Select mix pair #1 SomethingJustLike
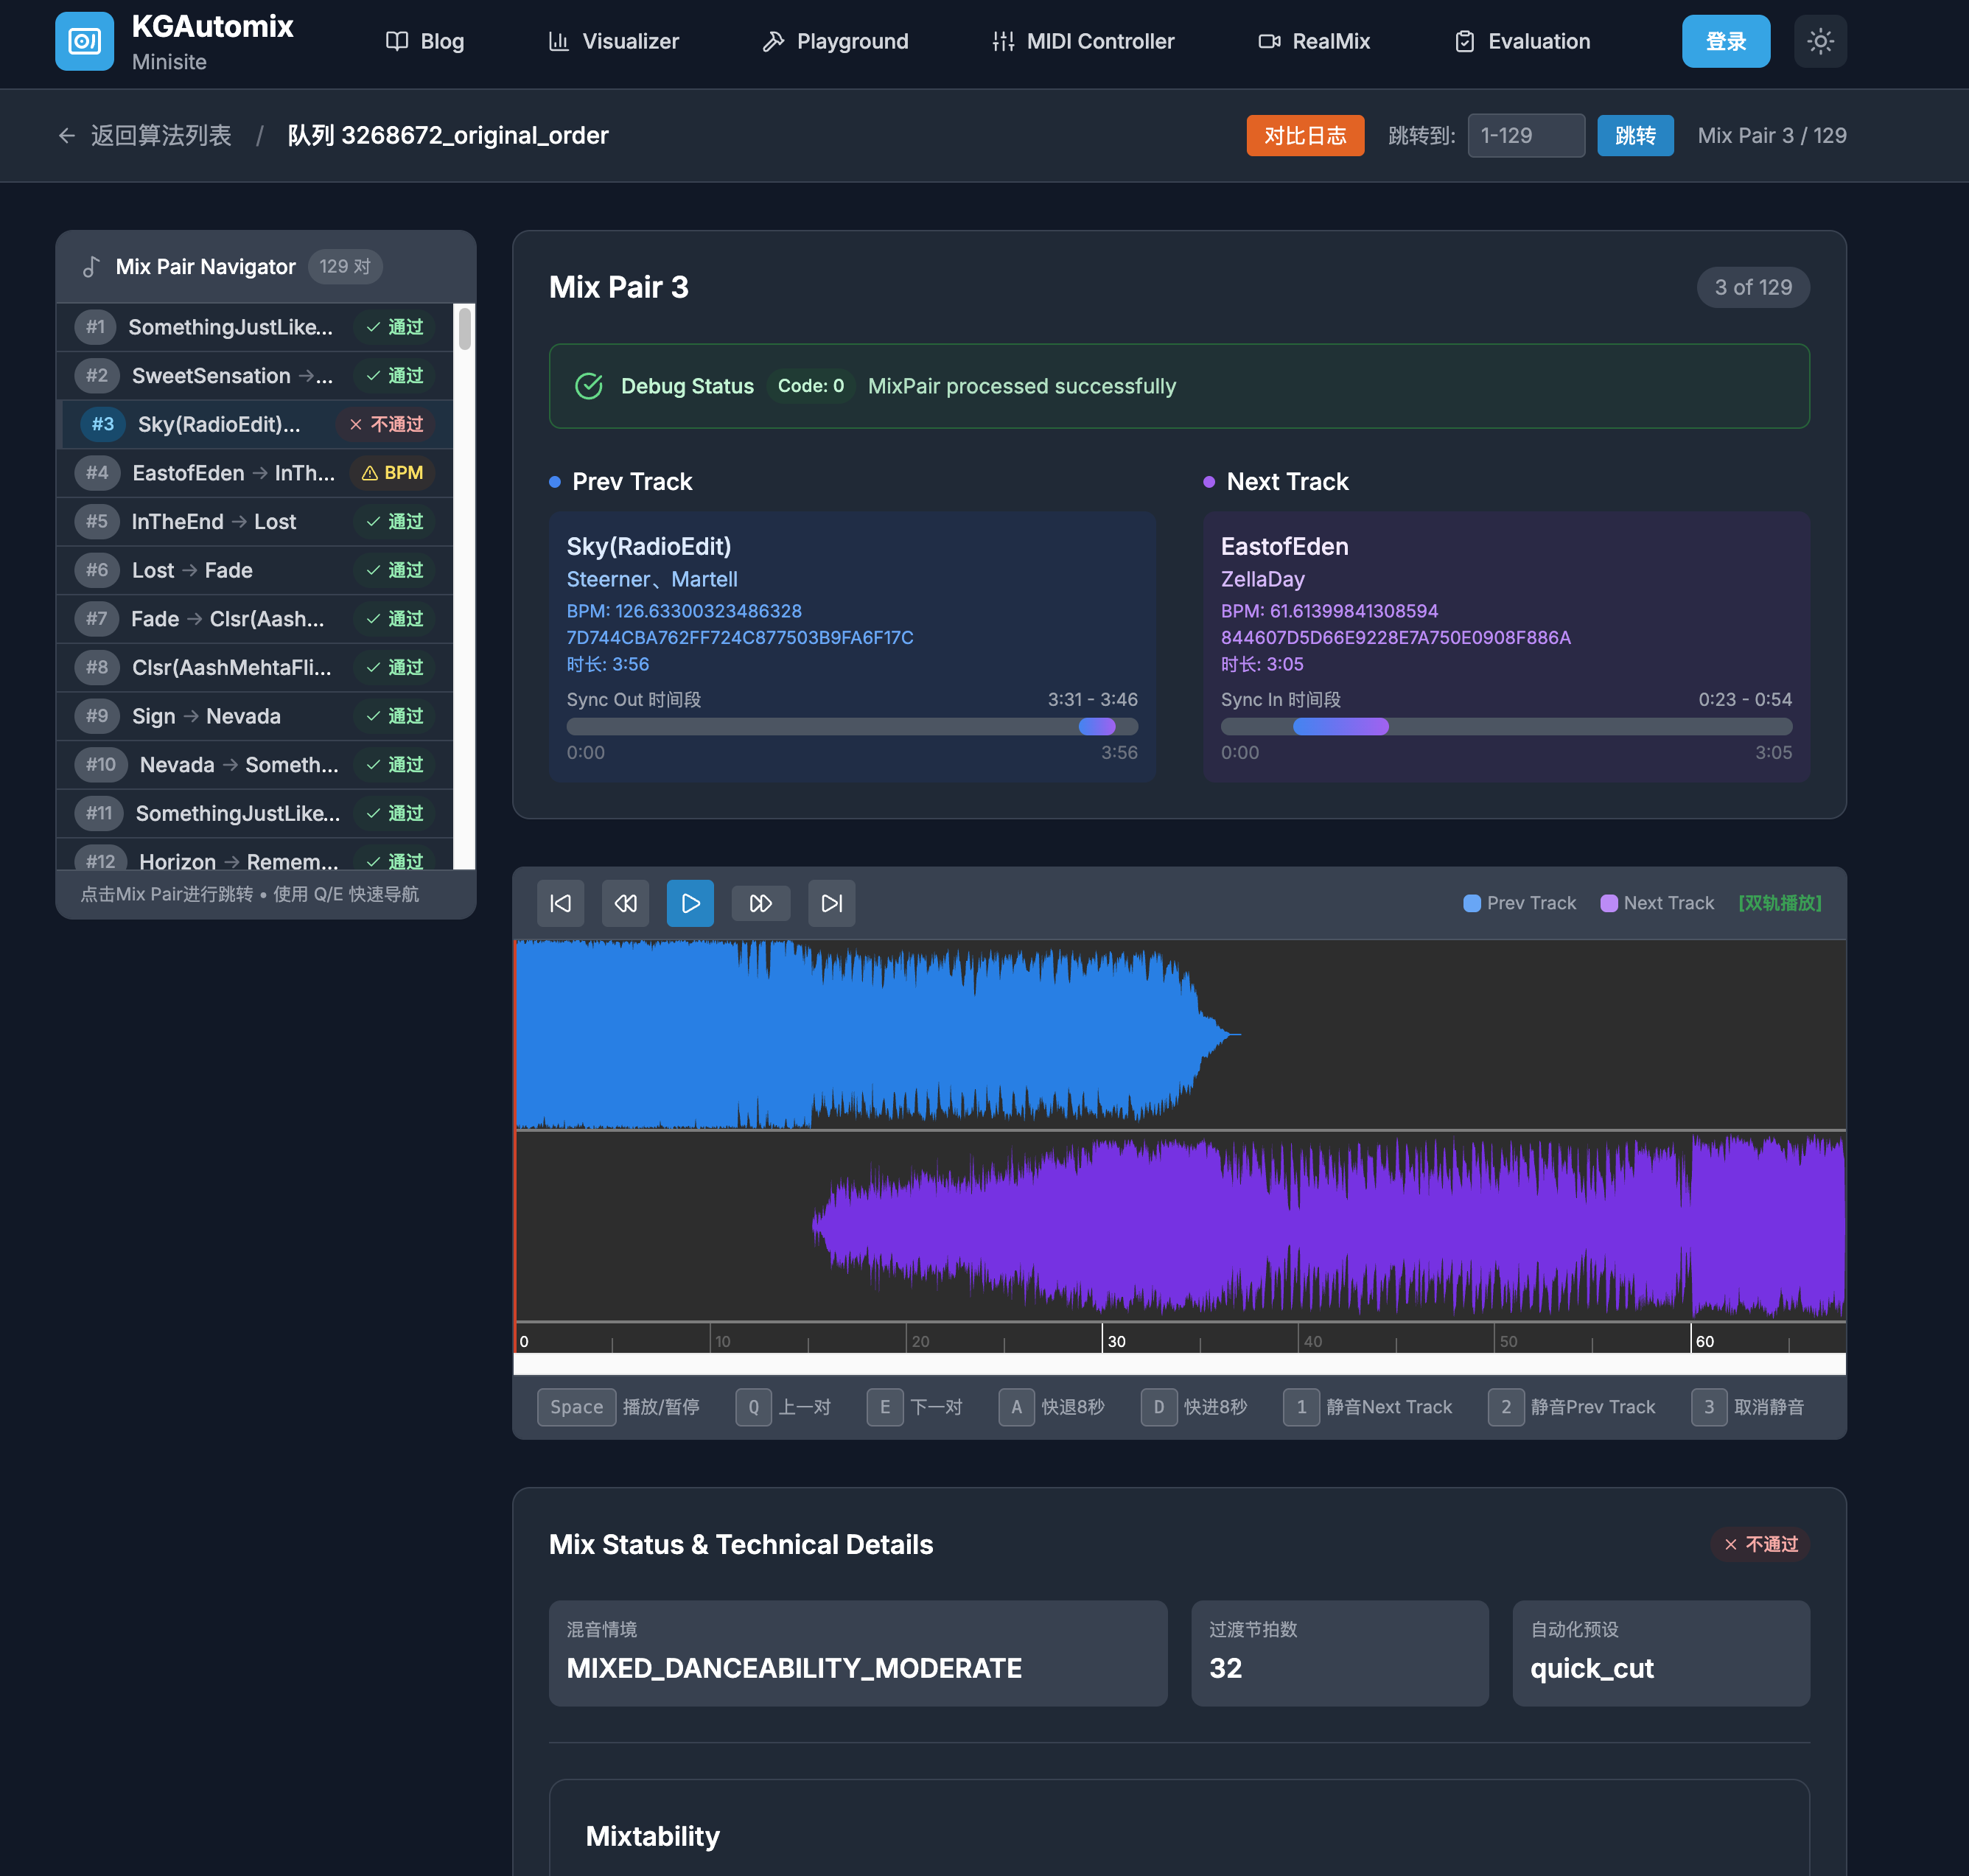Viewport: 1969px width, 1876px height. [x=255, y=327]
